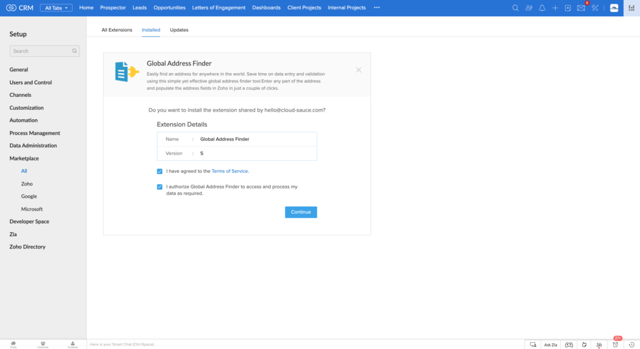
Task: Click the Continue button
Action: pyautogui.click(x=301, y=212)
